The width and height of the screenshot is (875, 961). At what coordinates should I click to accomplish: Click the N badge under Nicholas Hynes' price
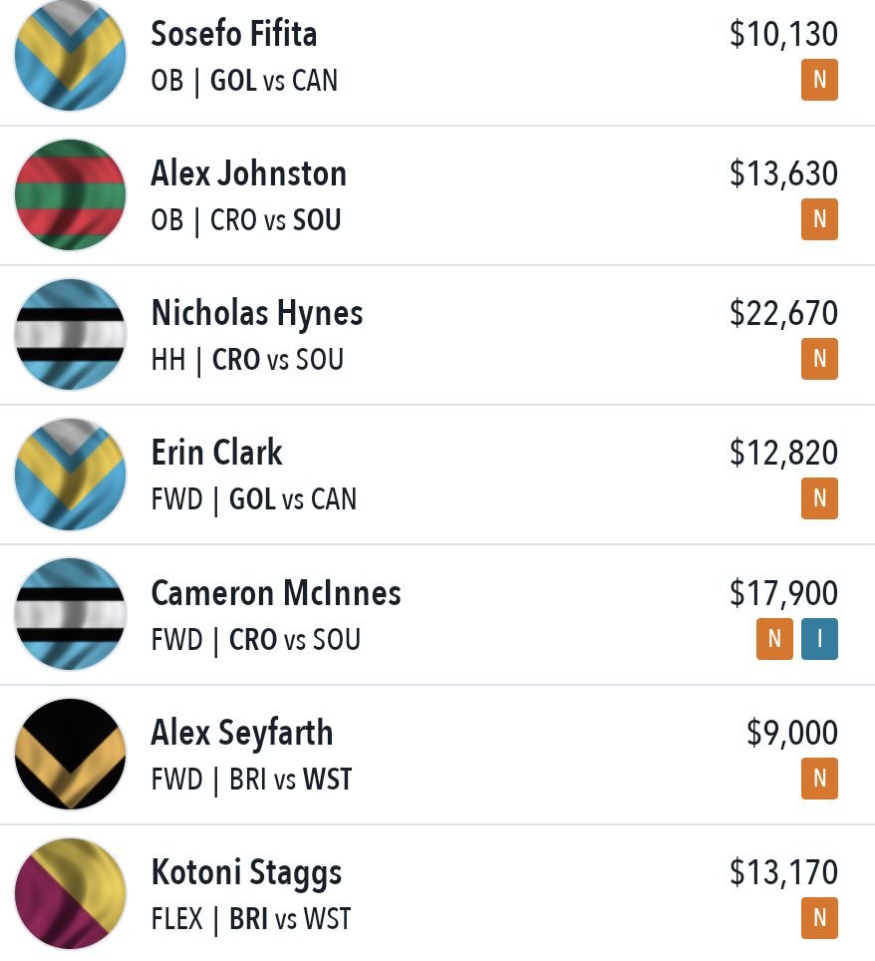click(819, 359)
